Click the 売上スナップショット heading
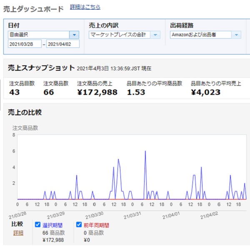Screen dimensions: 250x248 pos(41,68)
